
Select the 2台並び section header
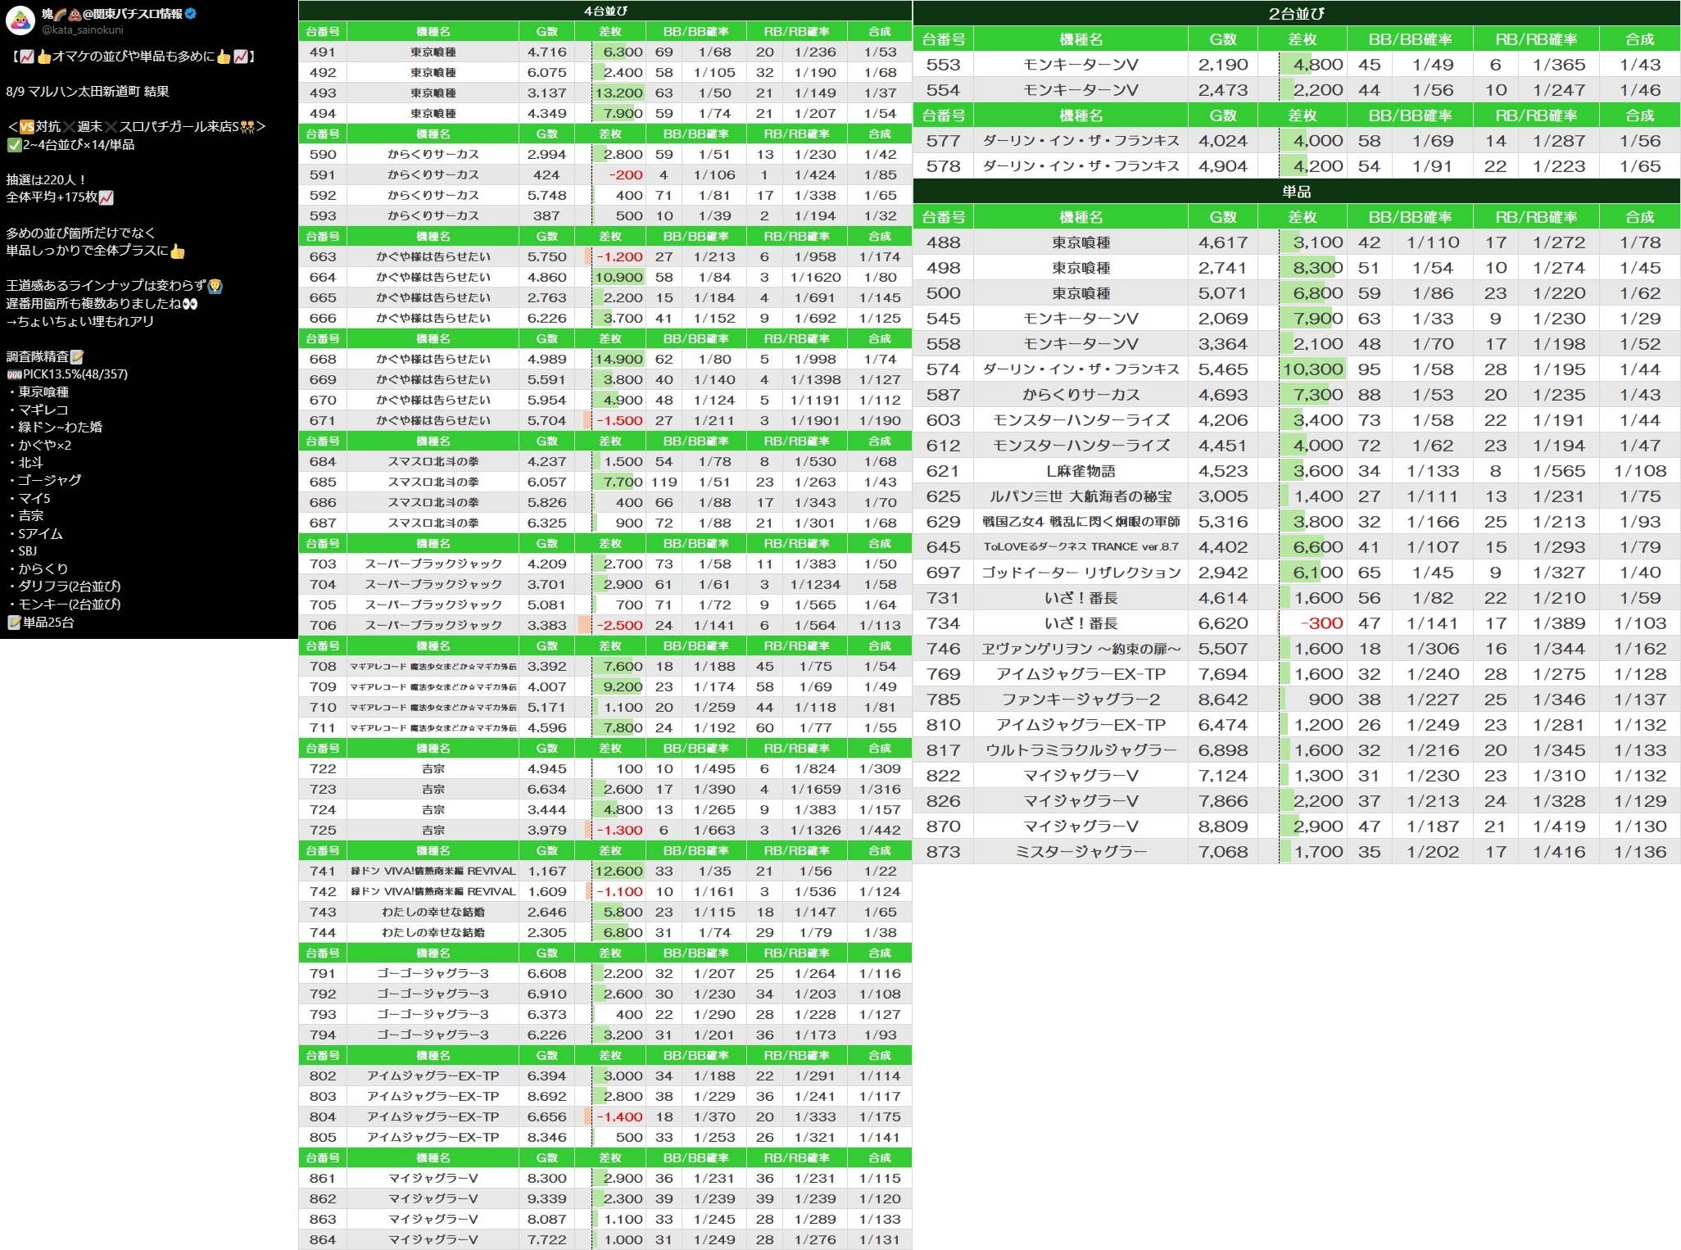(1296, 13)
